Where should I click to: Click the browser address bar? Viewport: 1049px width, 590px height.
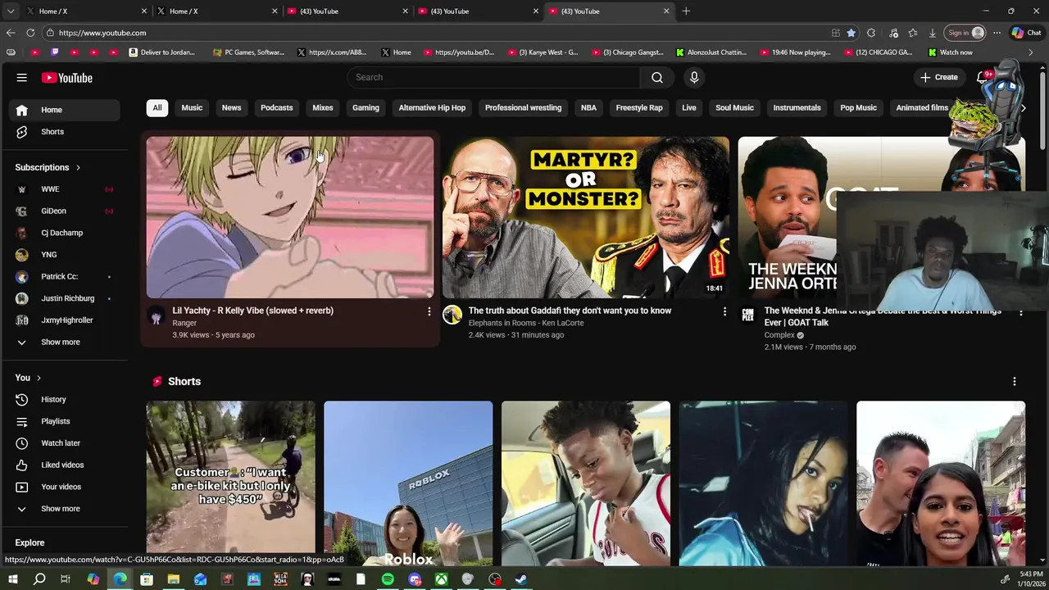pos(434,33)
